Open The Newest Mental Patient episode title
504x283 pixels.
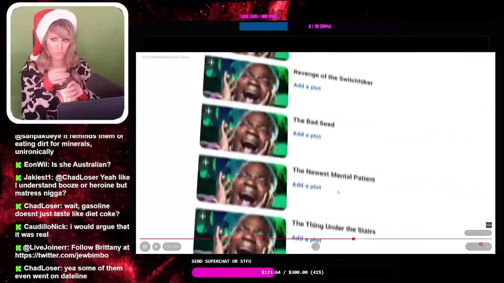point(334,174)
